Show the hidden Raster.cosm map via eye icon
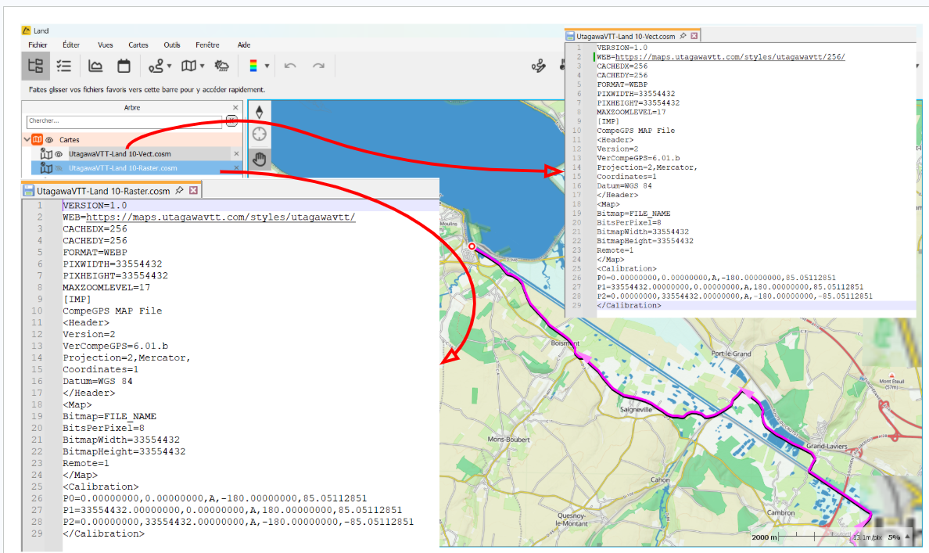This screenshot has height=553, width=929. tap(59, 168)
